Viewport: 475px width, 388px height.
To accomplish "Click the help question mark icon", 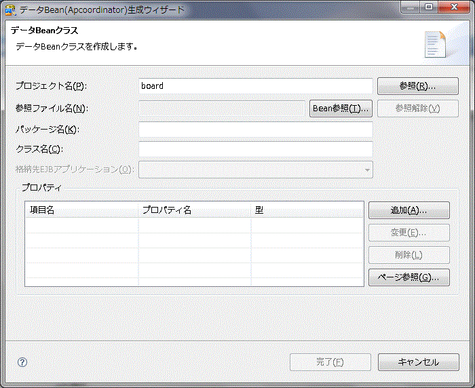I will tap(22, 362).
